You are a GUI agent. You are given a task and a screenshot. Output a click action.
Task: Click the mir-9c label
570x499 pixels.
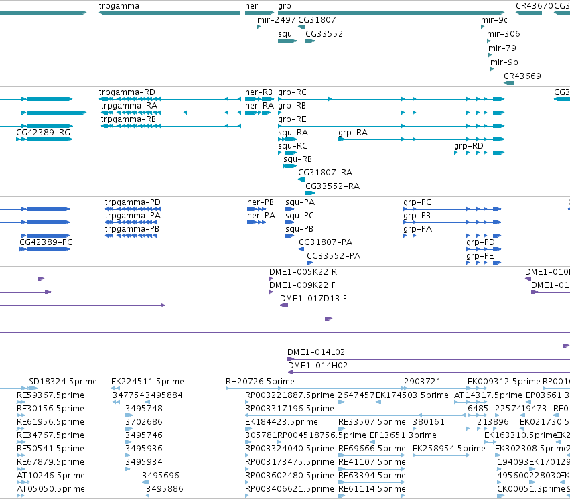tap(494, 20)
